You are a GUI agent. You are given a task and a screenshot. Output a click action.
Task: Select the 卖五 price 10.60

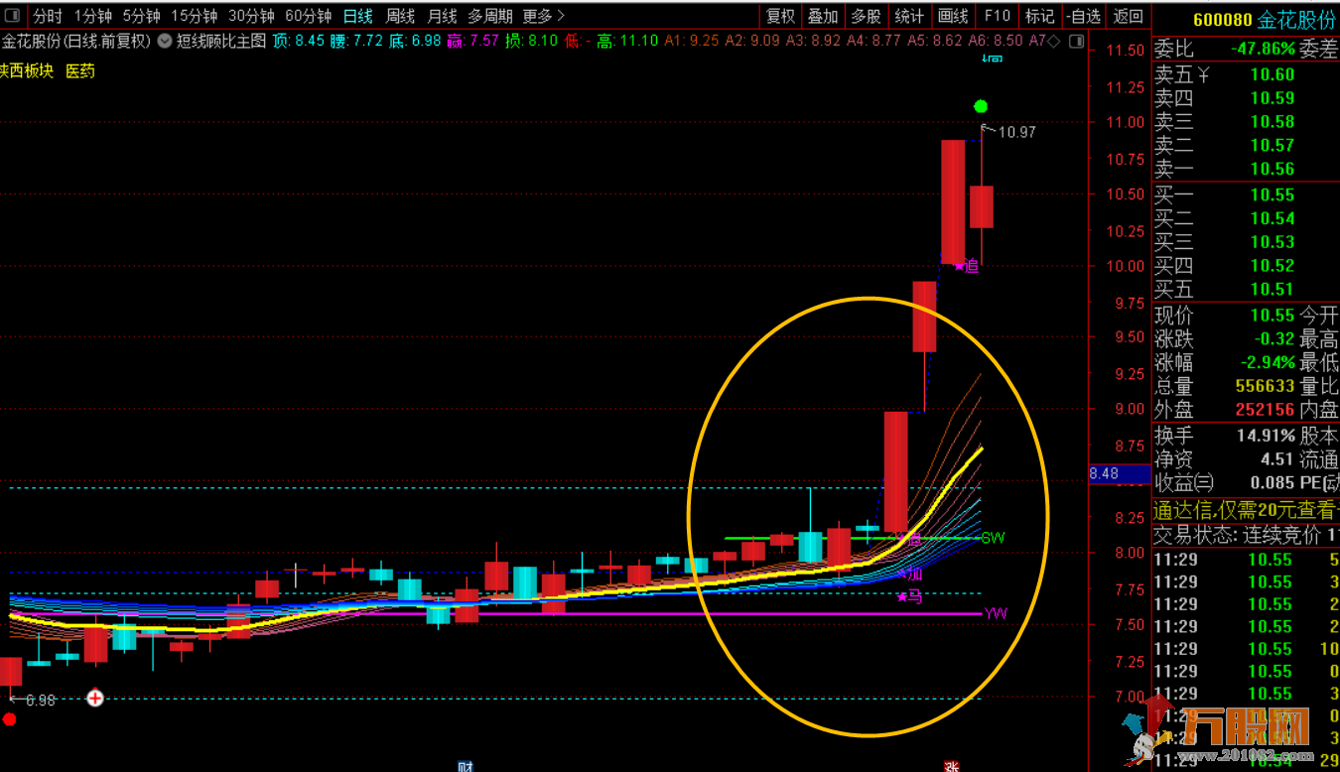point(1273,74)
